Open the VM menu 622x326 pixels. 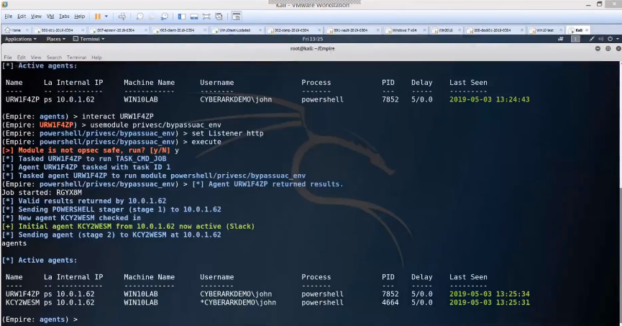50,17
